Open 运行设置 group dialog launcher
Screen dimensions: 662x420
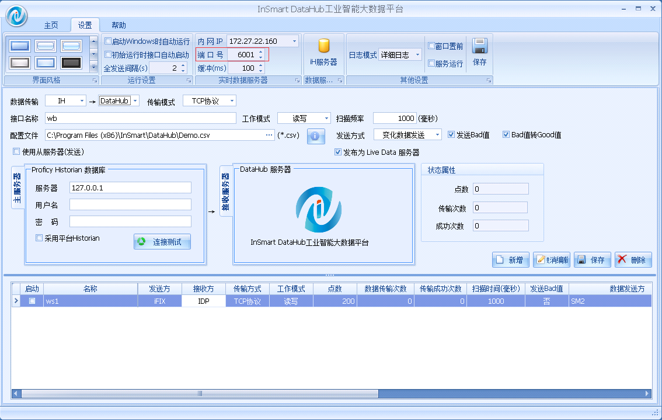point(189,80)
